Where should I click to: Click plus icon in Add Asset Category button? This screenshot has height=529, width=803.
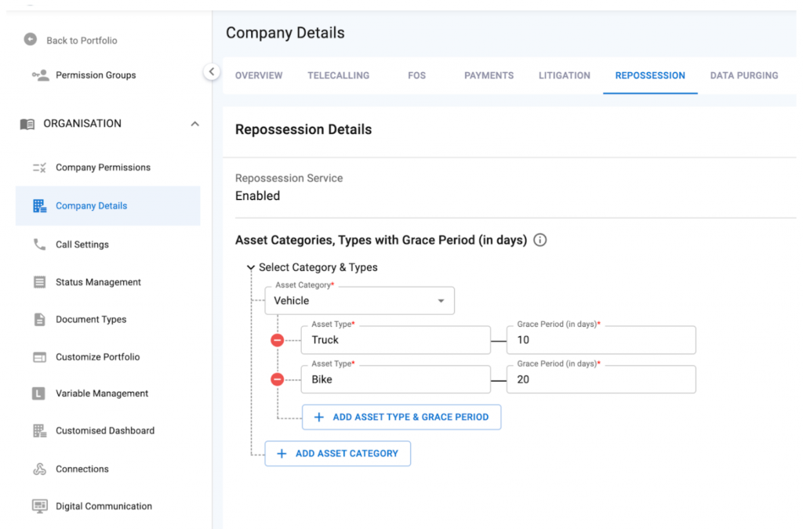(x=282, y=454)
